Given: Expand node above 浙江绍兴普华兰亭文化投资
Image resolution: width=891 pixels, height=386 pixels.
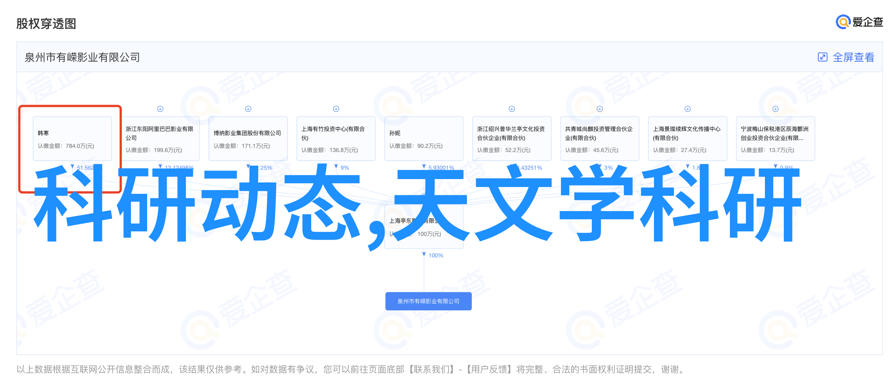Looking at the screenshot, I should point(512,109).
